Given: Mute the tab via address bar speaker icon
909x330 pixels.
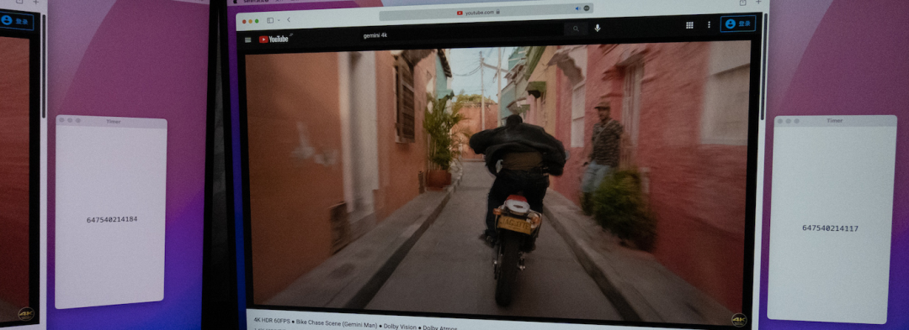Looking at the screenshot, I should click(577, 8).
